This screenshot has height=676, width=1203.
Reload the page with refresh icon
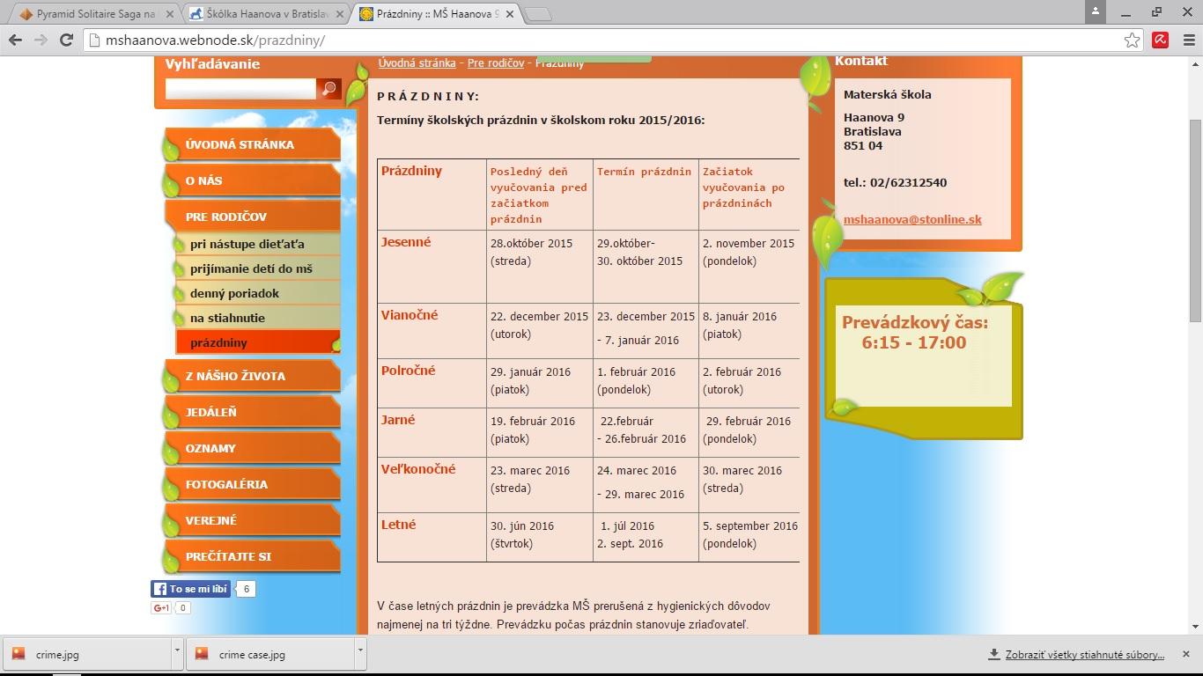point(66,40)
